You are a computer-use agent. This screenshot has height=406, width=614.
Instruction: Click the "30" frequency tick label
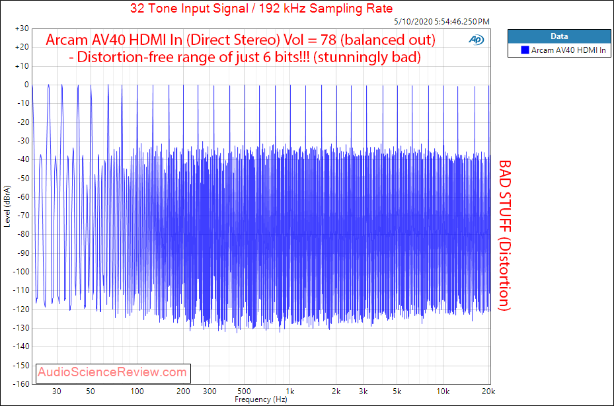[x=56, y=391]
